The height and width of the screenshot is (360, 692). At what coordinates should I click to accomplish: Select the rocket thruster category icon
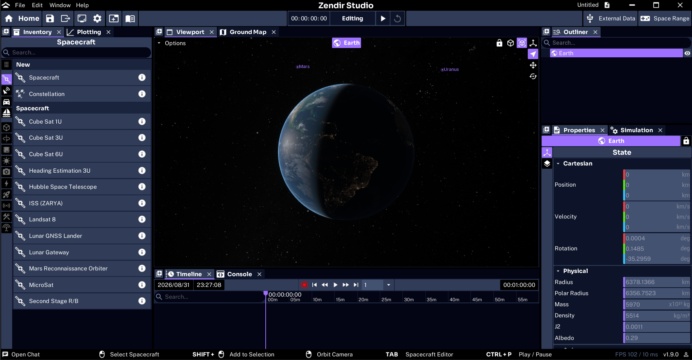pos(6,195)
